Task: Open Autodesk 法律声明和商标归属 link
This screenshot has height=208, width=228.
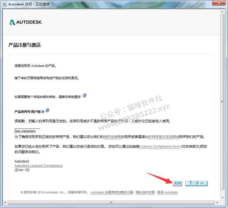Action: pos(112,192)
